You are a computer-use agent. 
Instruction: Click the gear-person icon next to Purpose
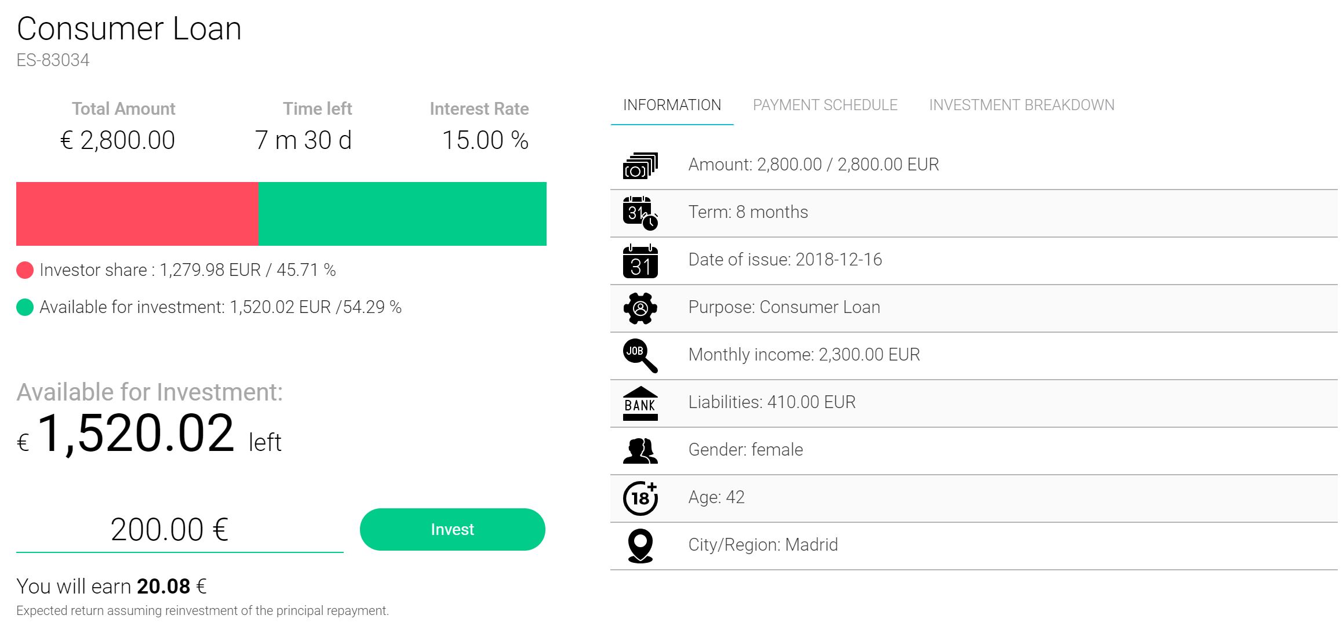640,308
